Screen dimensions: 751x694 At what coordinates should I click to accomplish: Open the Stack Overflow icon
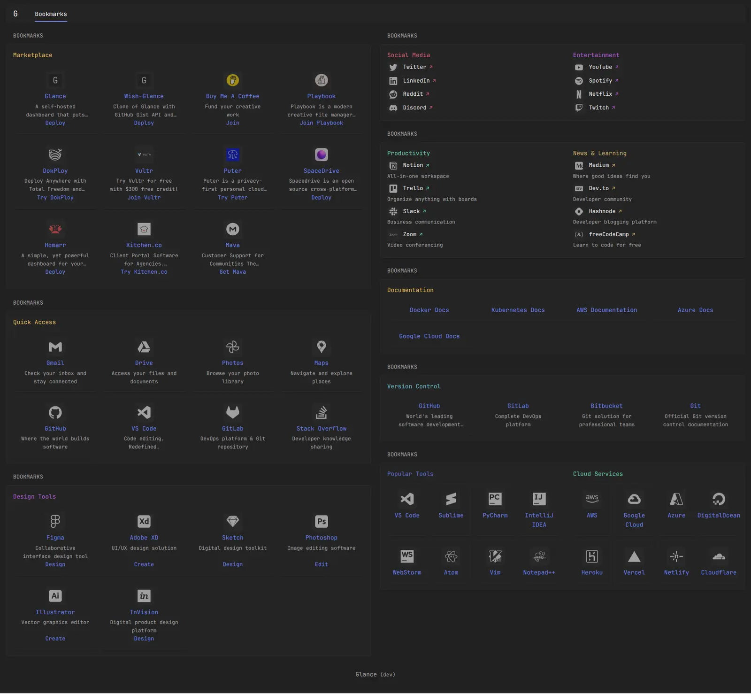point(321,412)
